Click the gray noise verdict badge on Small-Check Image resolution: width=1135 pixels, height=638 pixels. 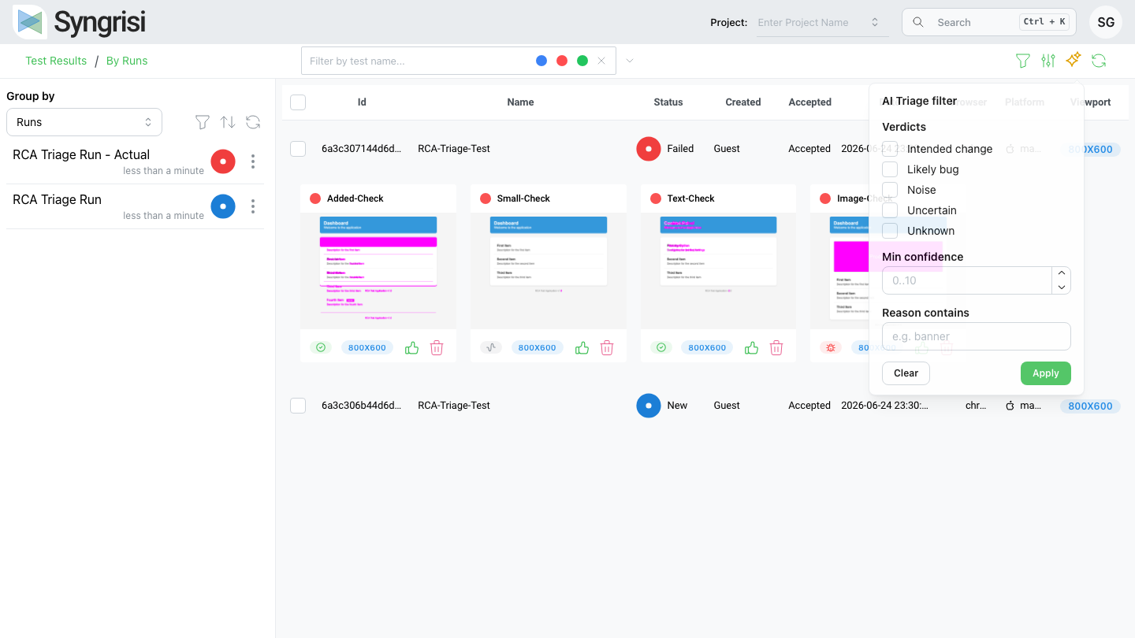[491, 347]
